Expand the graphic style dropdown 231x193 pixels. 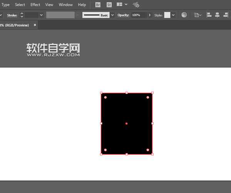pyautogui.click(x=173, y=15)
